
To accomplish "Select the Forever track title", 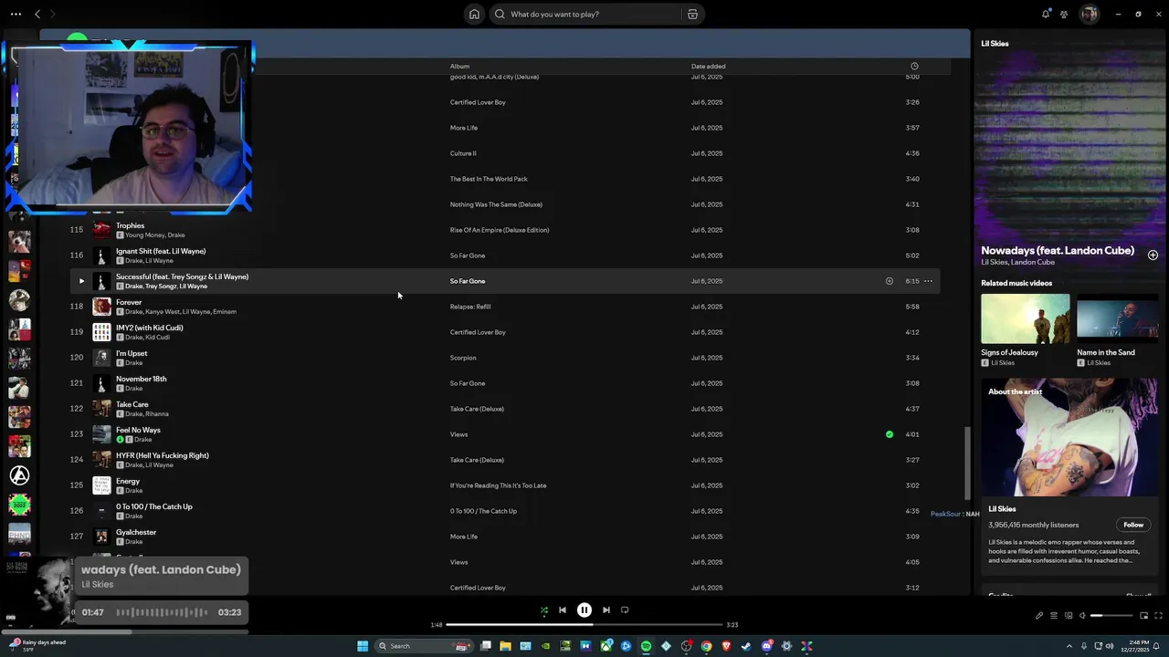I will (129, 302).
